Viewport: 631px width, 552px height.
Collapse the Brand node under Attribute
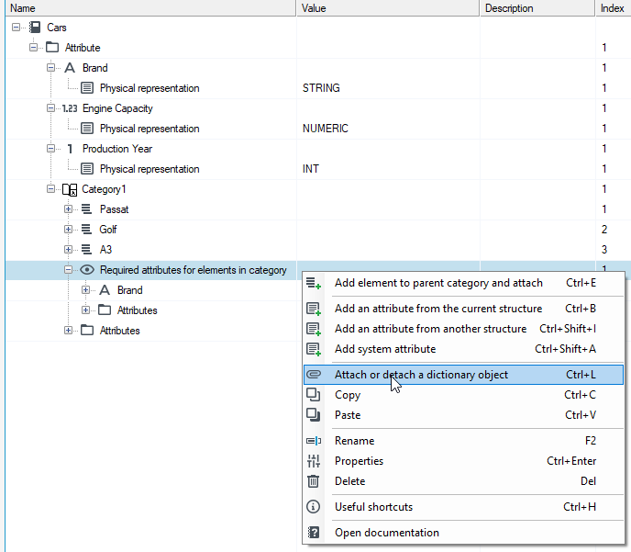point(50,68)
